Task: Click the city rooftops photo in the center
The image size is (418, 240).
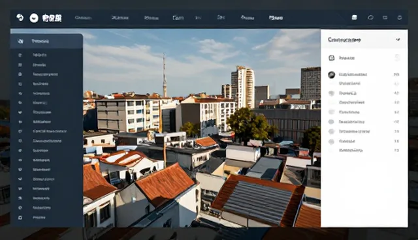Action: 202,128
